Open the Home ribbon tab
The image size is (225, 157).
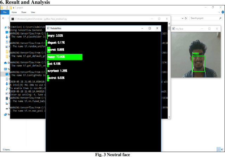[14, 12]
